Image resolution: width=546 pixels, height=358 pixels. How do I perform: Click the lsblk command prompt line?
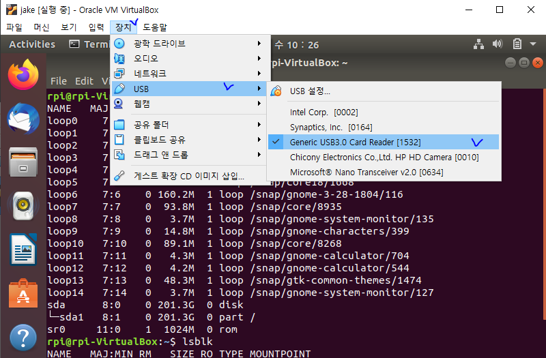(x=130, y=342)
